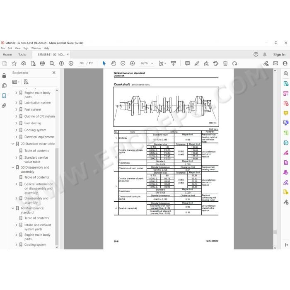Expand Intake and exhaust system parts

[16, 225]
